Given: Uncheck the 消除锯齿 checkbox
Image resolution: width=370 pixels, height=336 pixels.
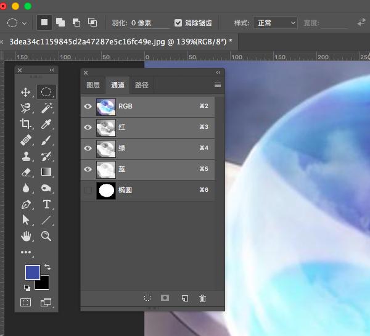Looking at the screenshot, I should click(178, 23).
